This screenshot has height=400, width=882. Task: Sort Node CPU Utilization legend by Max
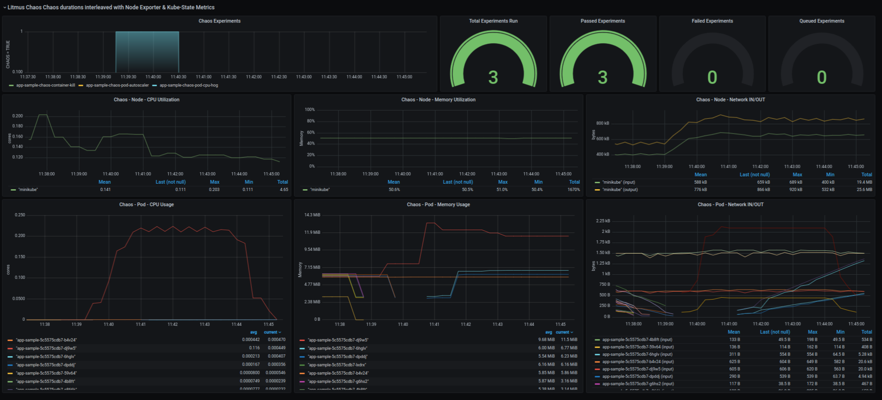tap(215, 182)
